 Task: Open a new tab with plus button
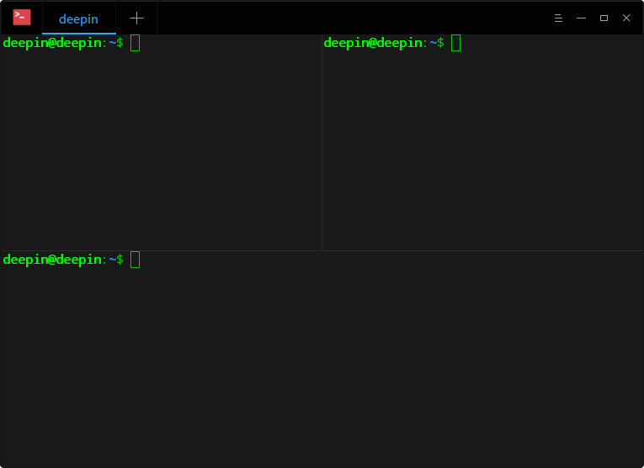tap(136, 18)
